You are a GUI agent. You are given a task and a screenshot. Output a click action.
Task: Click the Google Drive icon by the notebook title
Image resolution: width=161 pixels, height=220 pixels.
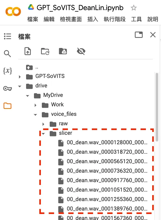(x=31, y=7)
